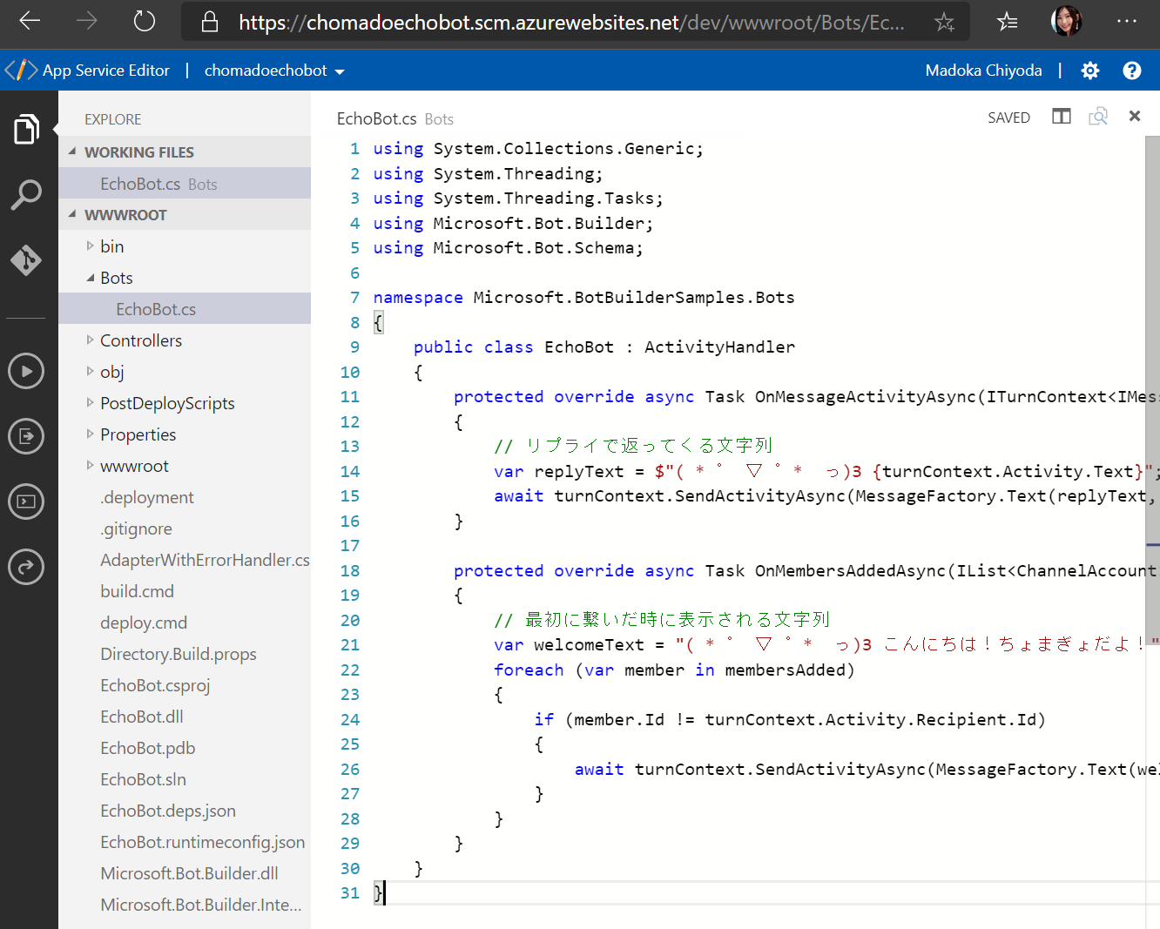Close the EchoBot.cs editor
Screen dimensions: 1160x929
pyautogui.click(x=1134, y=116)
